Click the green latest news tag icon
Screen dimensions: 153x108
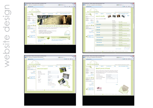coord(48,38)
